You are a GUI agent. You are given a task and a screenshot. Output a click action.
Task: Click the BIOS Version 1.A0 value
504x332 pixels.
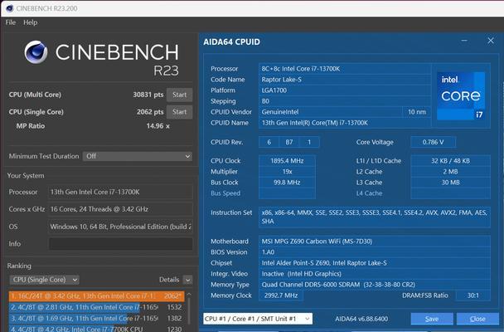pyautogui.click(x=375, y=252)
